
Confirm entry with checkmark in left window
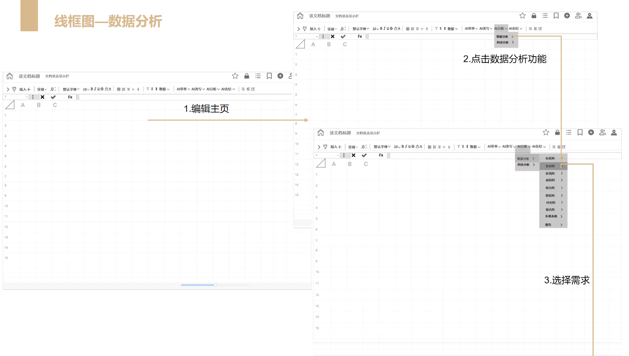[x=53, y=97]
